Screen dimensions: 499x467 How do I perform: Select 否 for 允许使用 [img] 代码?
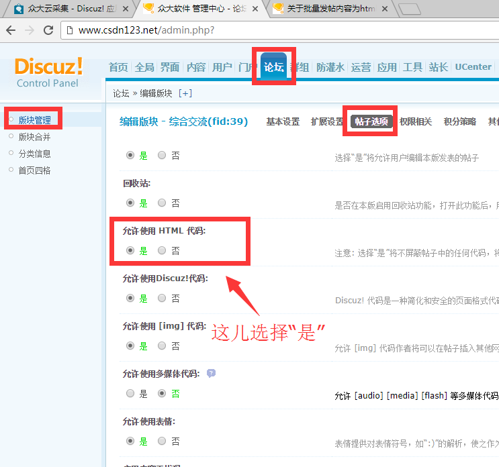click(x=162, y=346)
